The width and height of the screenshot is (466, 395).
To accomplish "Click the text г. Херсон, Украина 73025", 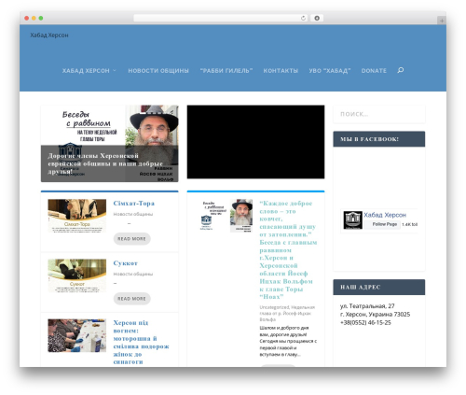I will click(x=375, y=315).
